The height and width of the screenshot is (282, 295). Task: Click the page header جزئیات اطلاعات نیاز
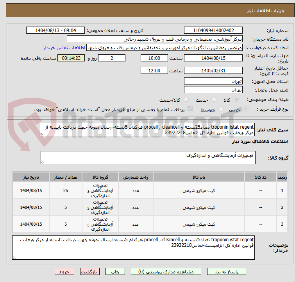(266, 11)
